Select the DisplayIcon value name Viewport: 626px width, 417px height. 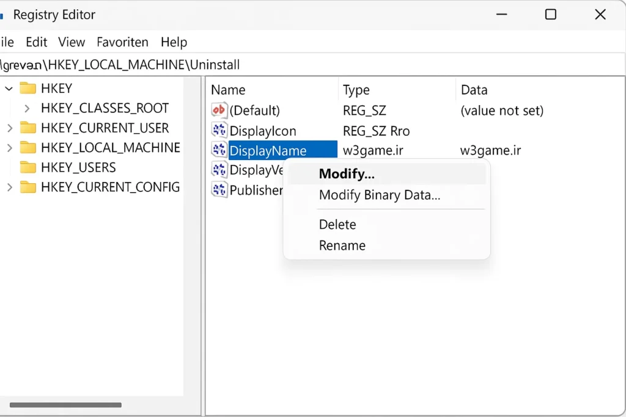point(263,131)
